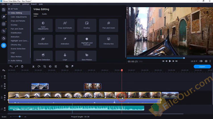The width and height of the screenshot is (213, 119).
Task: Click the timeline Scale slider handle
Action: pos(20,116)
